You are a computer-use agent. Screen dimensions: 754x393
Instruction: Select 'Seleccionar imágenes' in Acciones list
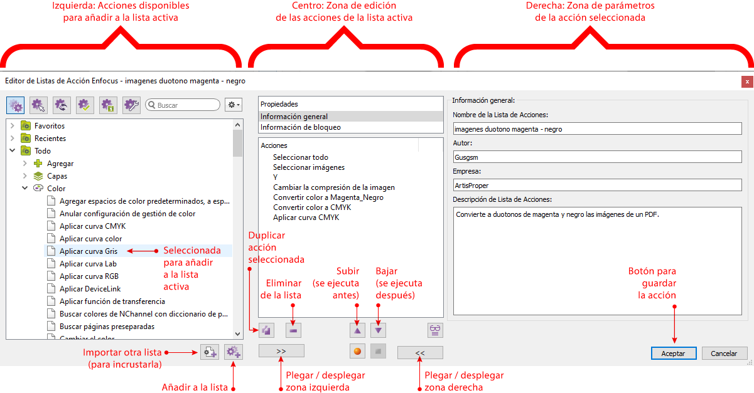click(x=309, y=167)
